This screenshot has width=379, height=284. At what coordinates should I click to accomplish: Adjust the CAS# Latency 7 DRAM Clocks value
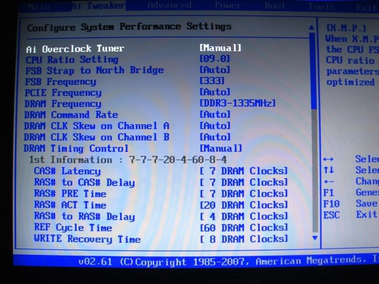[x=244, y=171]
